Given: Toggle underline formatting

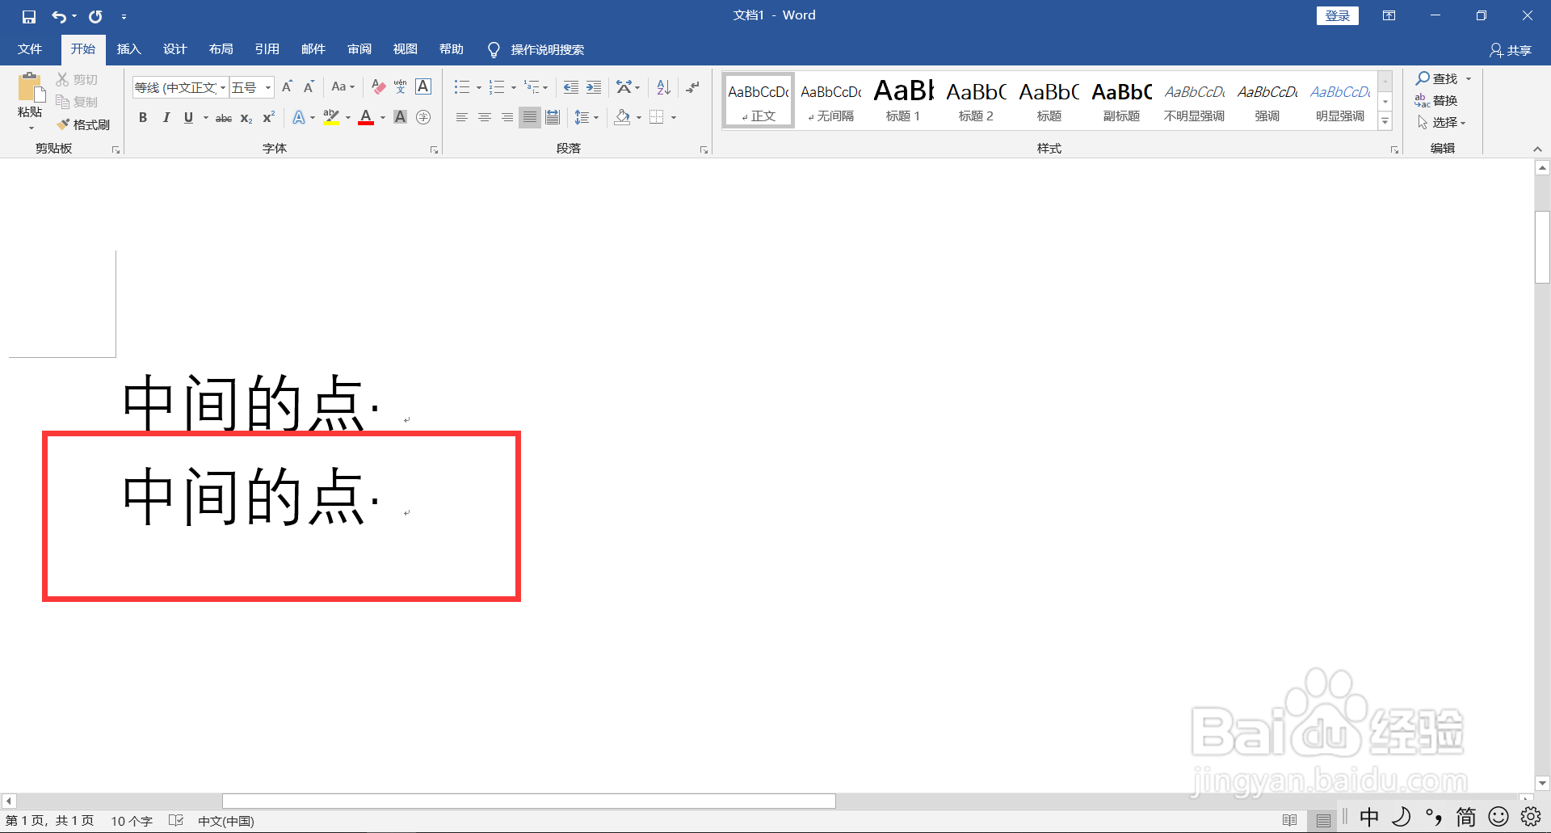Looking at the screenshot, I should 188,118.
